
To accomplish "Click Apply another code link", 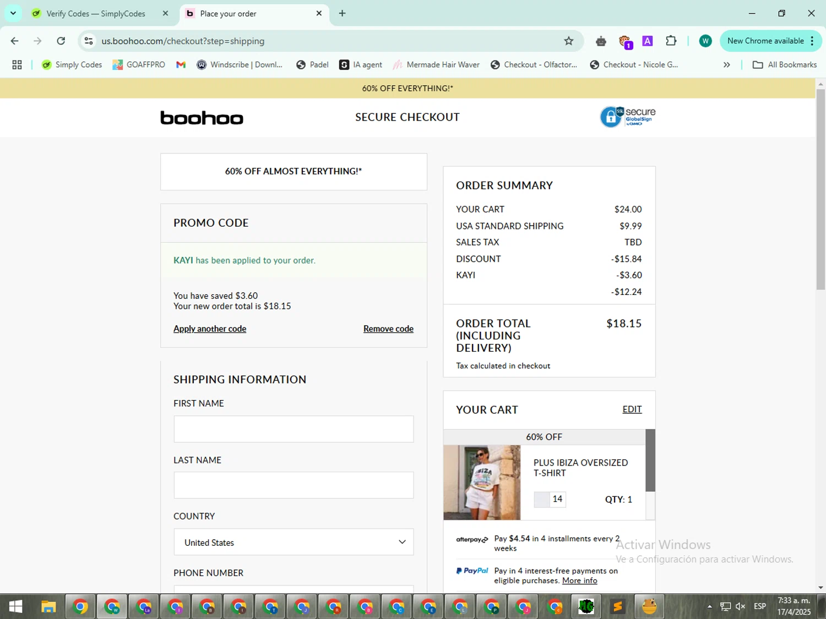I will (210, 328).
